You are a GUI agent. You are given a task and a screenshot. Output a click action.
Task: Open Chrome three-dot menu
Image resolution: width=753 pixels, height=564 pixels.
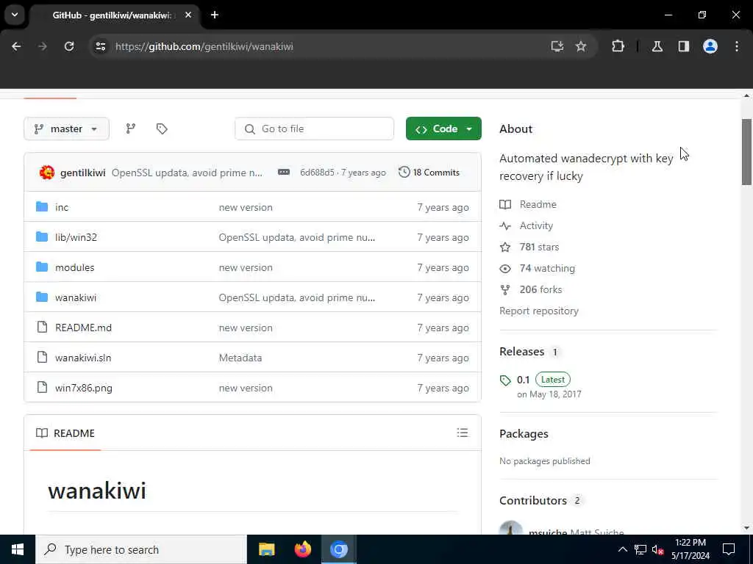point(737,46)
